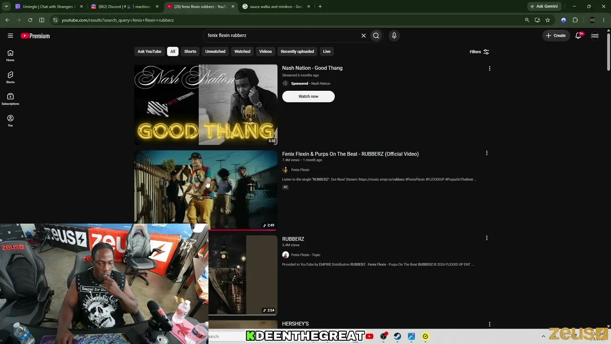
Task: Open RUBBERZ (Official Video) title link
Action: (350, 154)
